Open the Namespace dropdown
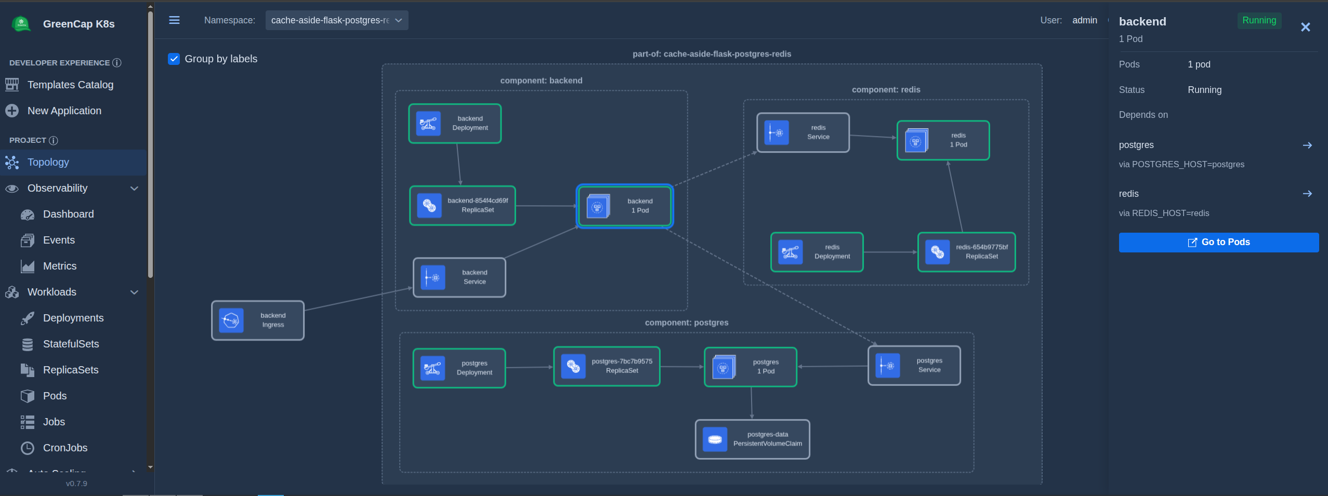 click(337, 20)
